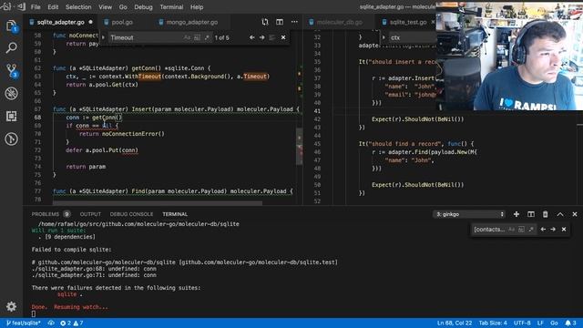583x328 pixels.
Task: Toggle Match Case in terminal find
Action: point(512,230)
